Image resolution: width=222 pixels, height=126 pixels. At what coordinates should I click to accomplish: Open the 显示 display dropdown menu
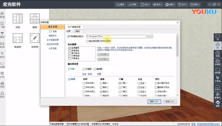[x=158, y=5]
